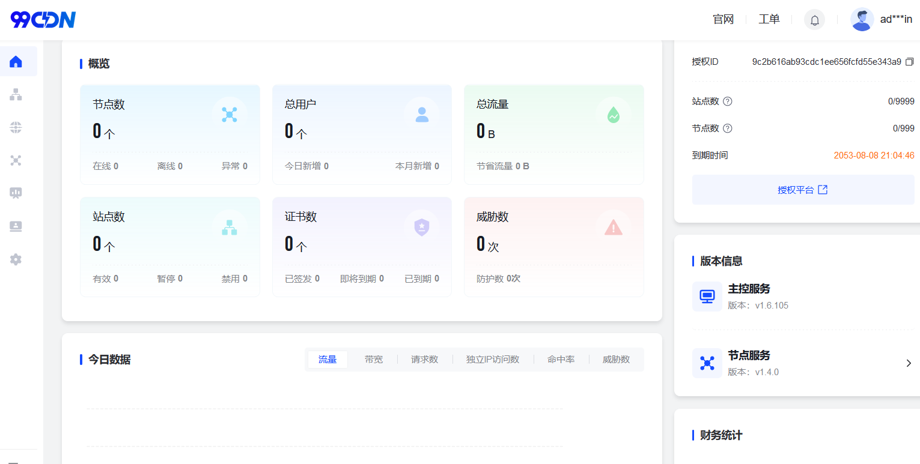The height and width of the screenshot is (464, 920).
Task: Click 已签发 0 in 证书数 card
Action: coord(302,279)
